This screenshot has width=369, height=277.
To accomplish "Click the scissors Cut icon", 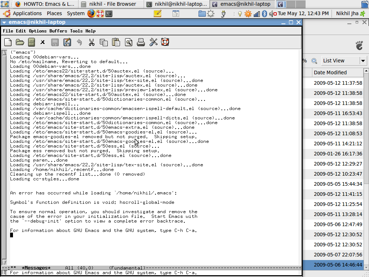I will point(92,42).
